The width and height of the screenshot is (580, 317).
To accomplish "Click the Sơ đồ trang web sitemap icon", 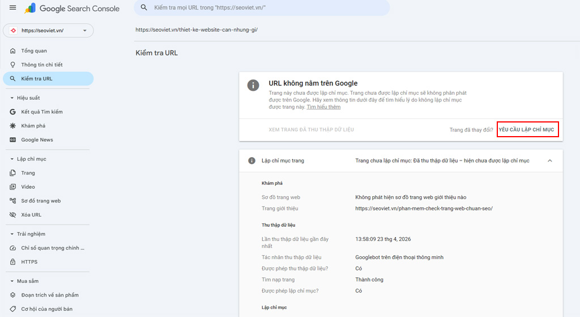I will 12,201.
